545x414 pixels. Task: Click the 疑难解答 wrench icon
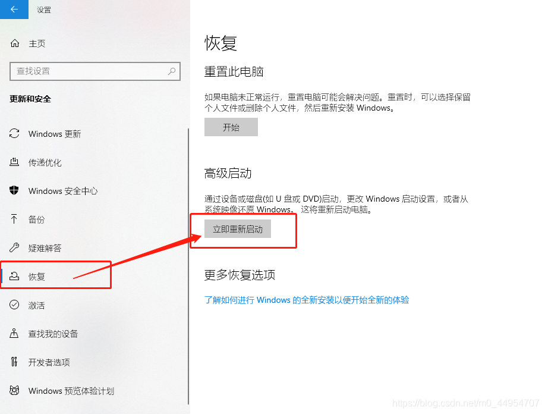point(14,247)
